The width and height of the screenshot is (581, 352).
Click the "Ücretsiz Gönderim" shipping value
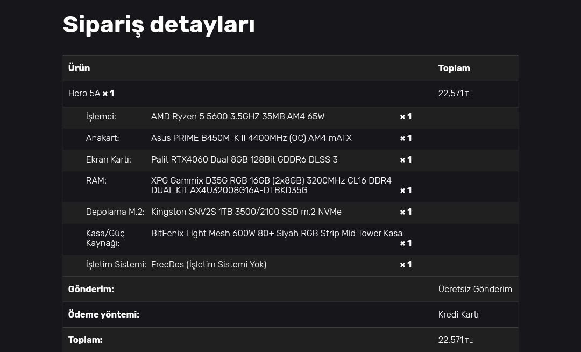click(x=475, y=290)
